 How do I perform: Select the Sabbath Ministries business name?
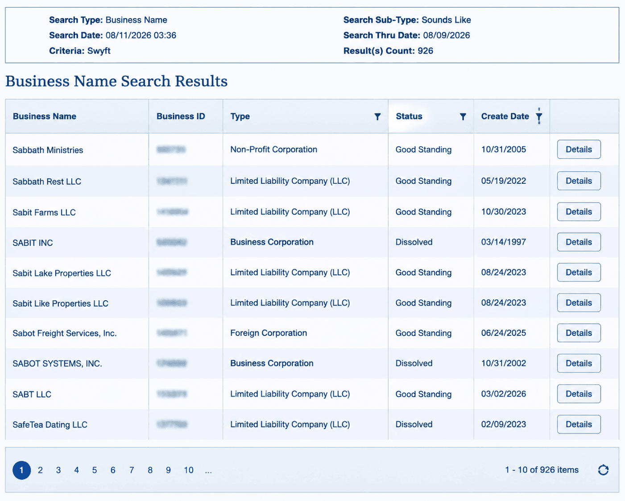coord(48,150)
